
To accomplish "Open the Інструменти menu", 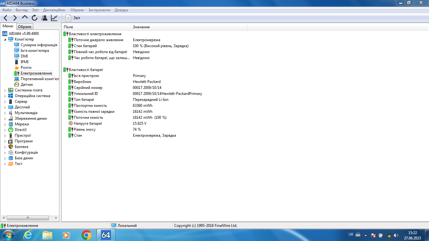I will coord(99,10).
